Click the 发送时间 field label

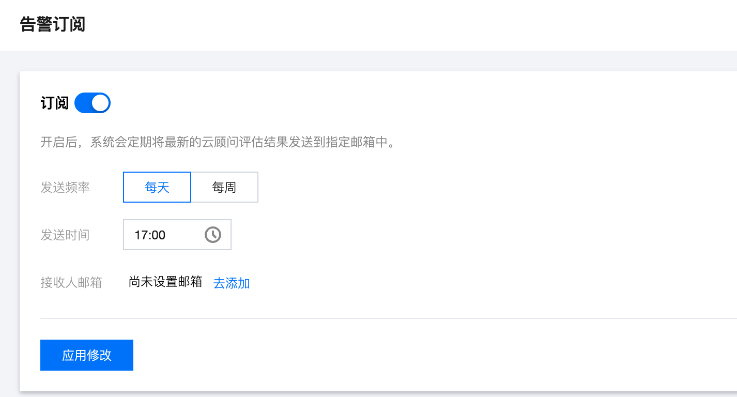65,235
